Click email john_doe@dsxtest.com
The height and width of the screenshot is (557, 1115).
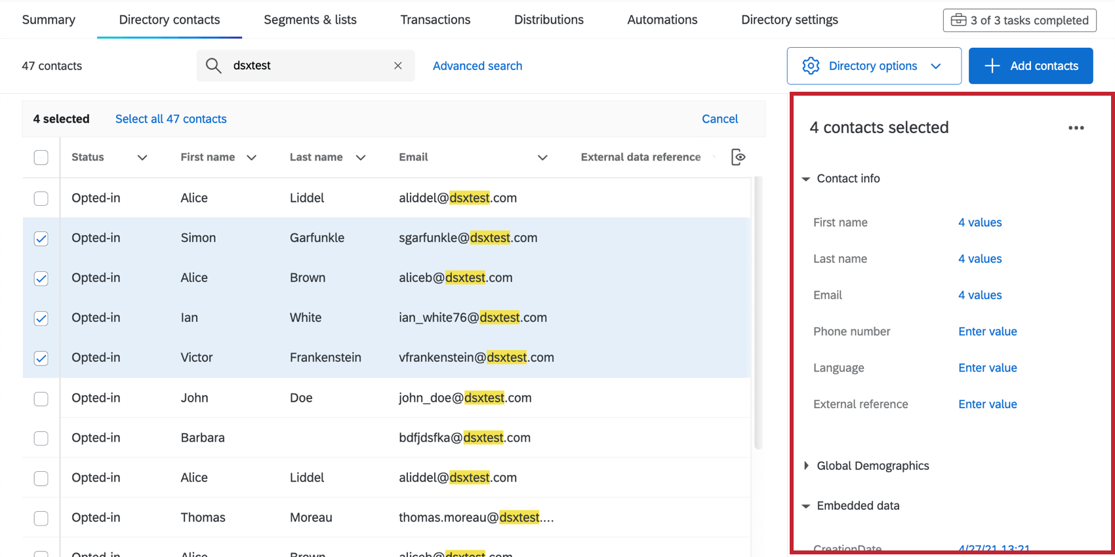click(465, 398)
